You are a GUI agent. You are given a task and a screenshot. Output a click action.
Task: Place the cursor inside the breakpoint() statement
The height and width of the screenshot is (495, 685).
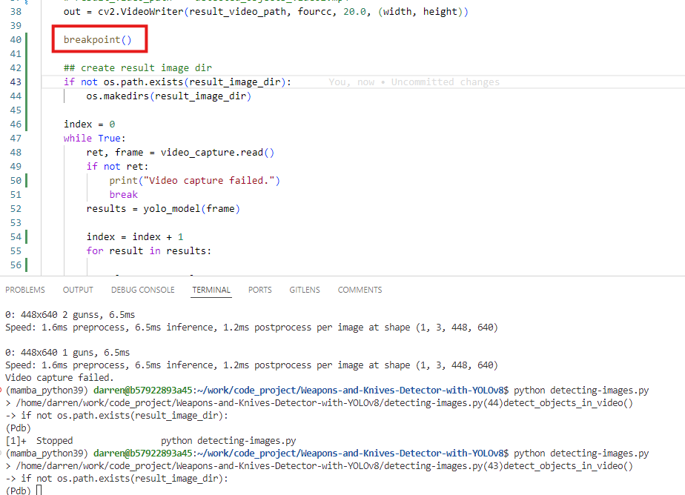click(x=96, y=39)
